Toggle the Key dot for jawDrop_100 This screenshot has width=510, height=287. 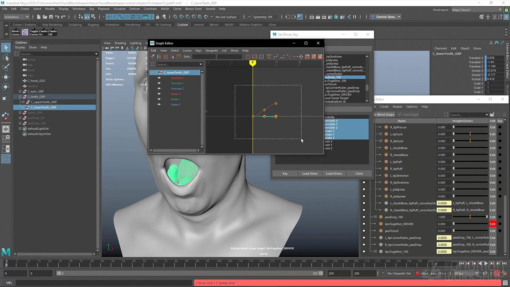(x=500, y=217)
